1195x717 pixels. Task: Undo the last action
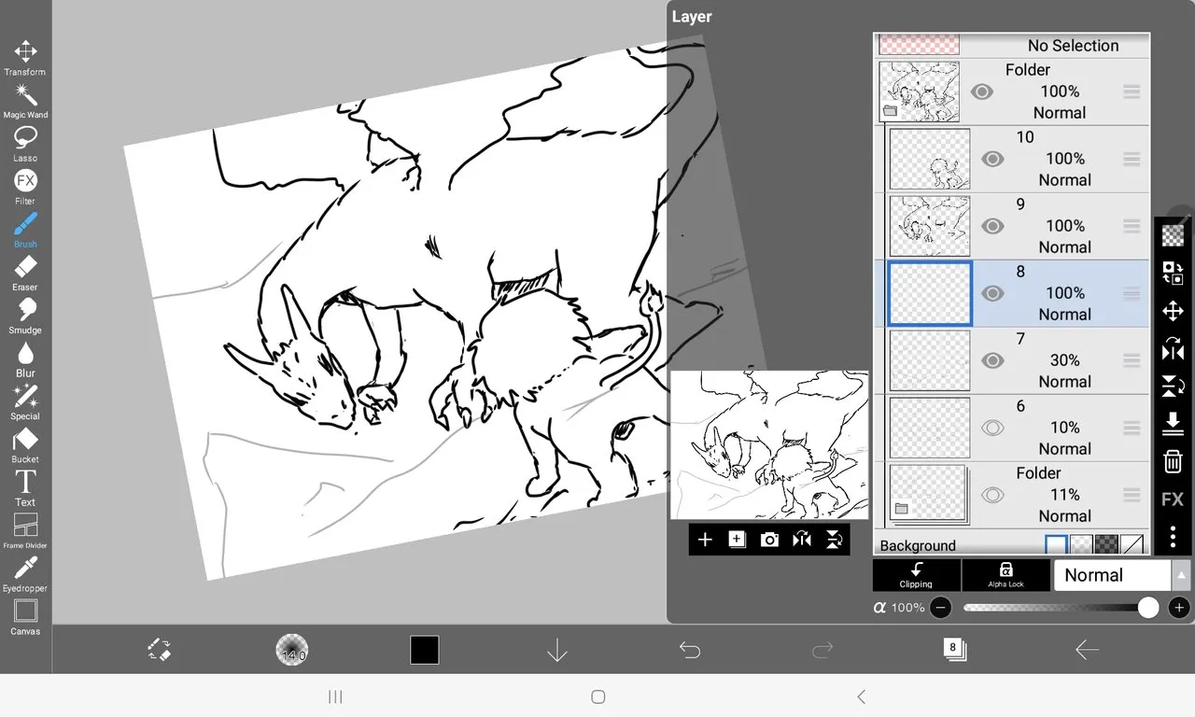pyautogui.click(x=690, y=650)
